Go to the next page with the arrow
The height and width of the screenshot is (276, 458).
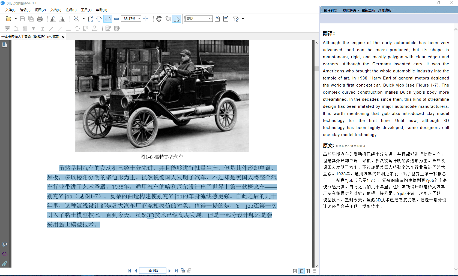pos(169,271)
